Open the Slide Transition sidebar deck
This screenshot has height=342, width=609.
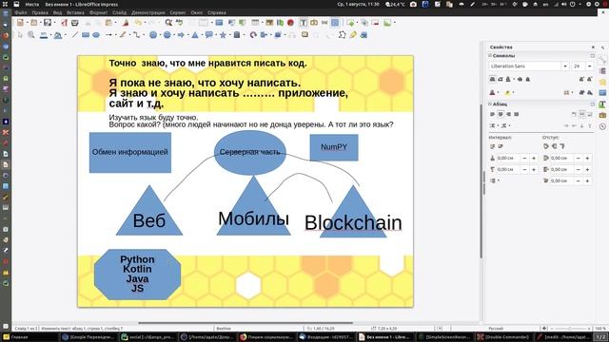click(x=602, y=71)
